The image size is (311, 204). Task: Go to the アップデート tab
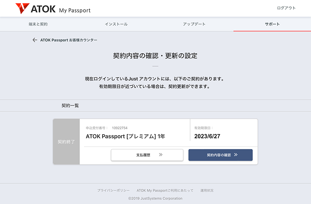click(194, 24)
